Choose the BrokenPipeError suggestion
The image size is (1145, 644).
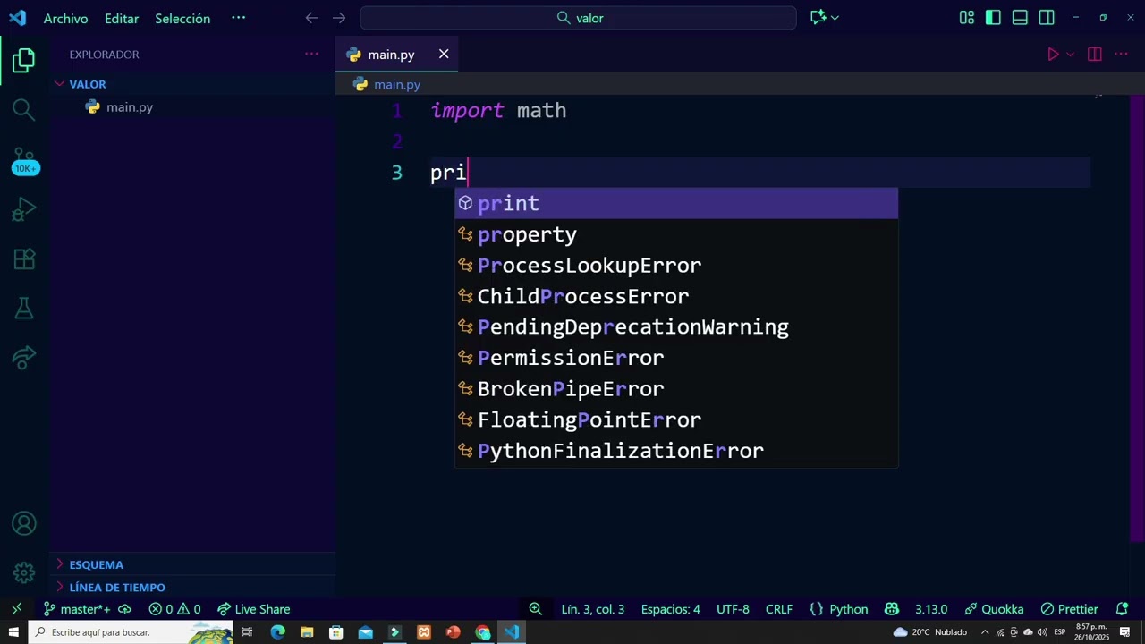click(676, 389)
